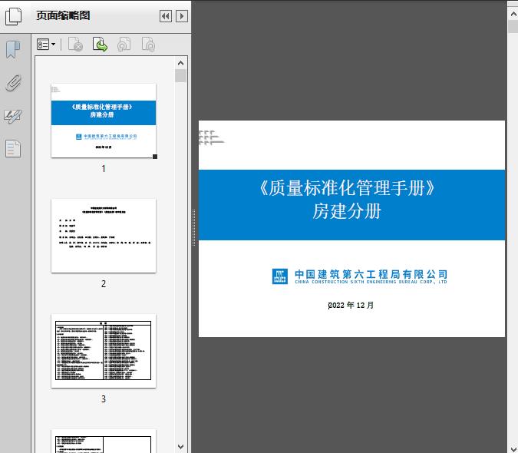Rotate pages clockwise
Screen dimensions: 518x453
tap(148, 45)
